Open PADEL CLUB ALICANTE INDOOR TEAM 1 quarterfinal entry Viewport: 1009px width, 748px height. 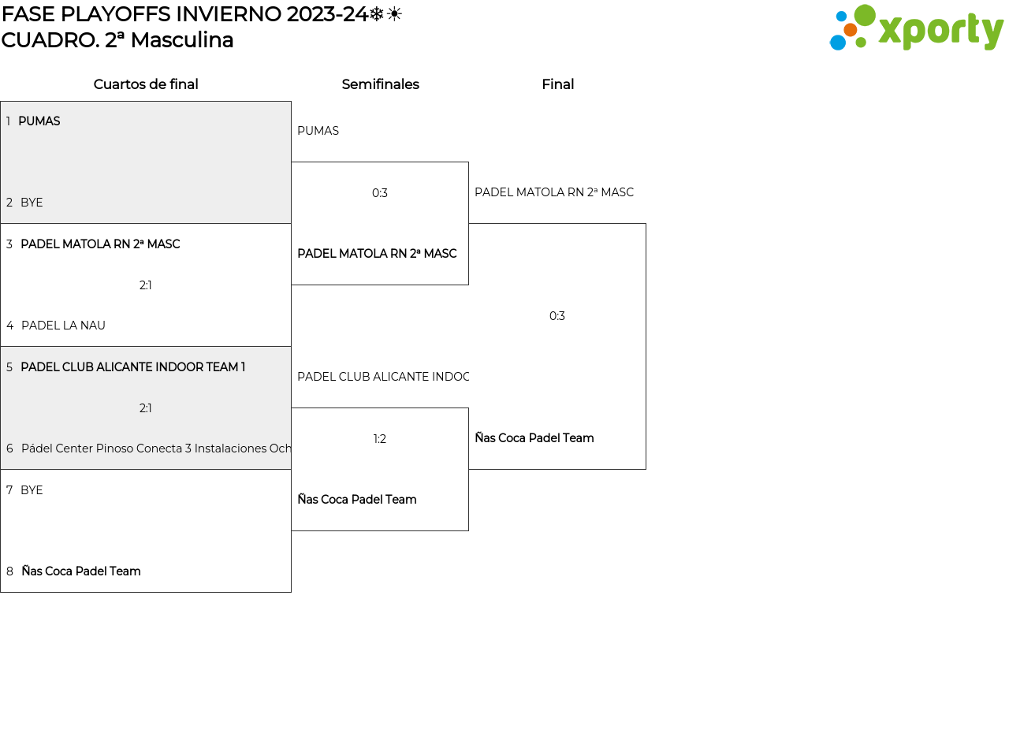click(132, 367)
